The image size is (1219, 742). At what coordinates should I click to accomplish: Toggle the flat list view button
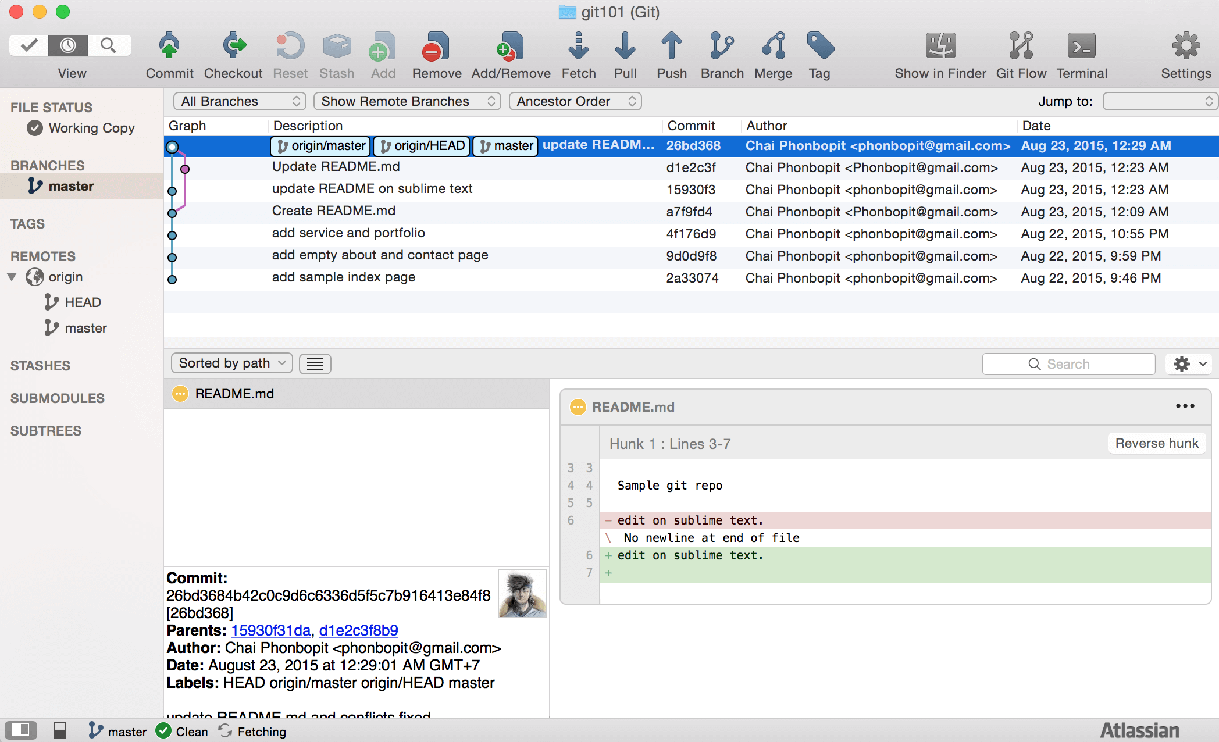pos(315,364)
